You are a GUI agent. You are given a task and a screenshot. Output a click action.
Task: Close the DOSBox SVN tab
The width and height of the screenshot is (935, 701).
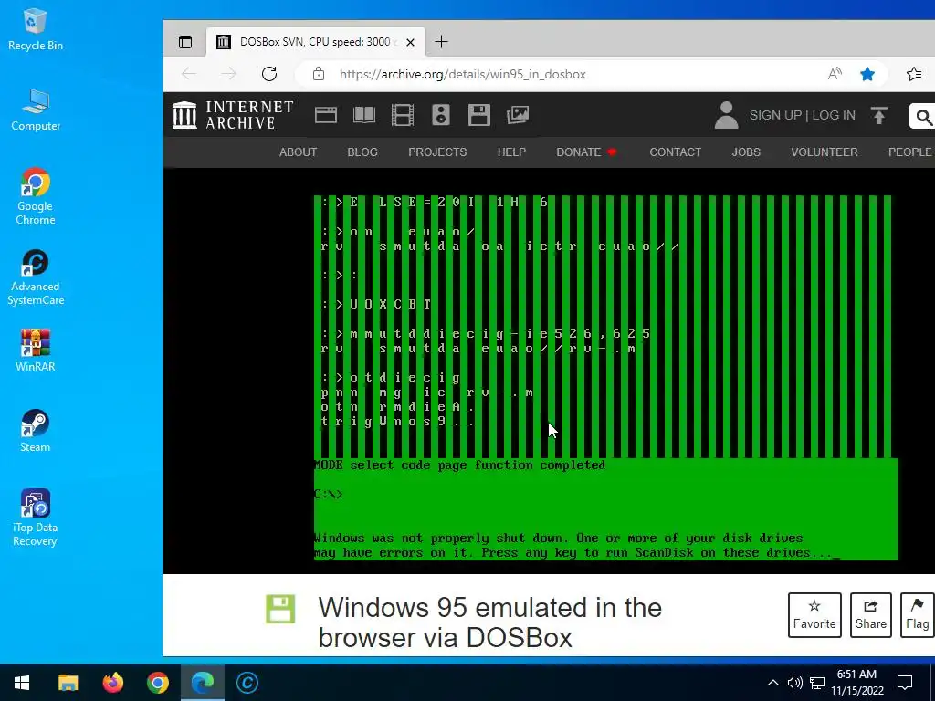[x=410, y=42]
